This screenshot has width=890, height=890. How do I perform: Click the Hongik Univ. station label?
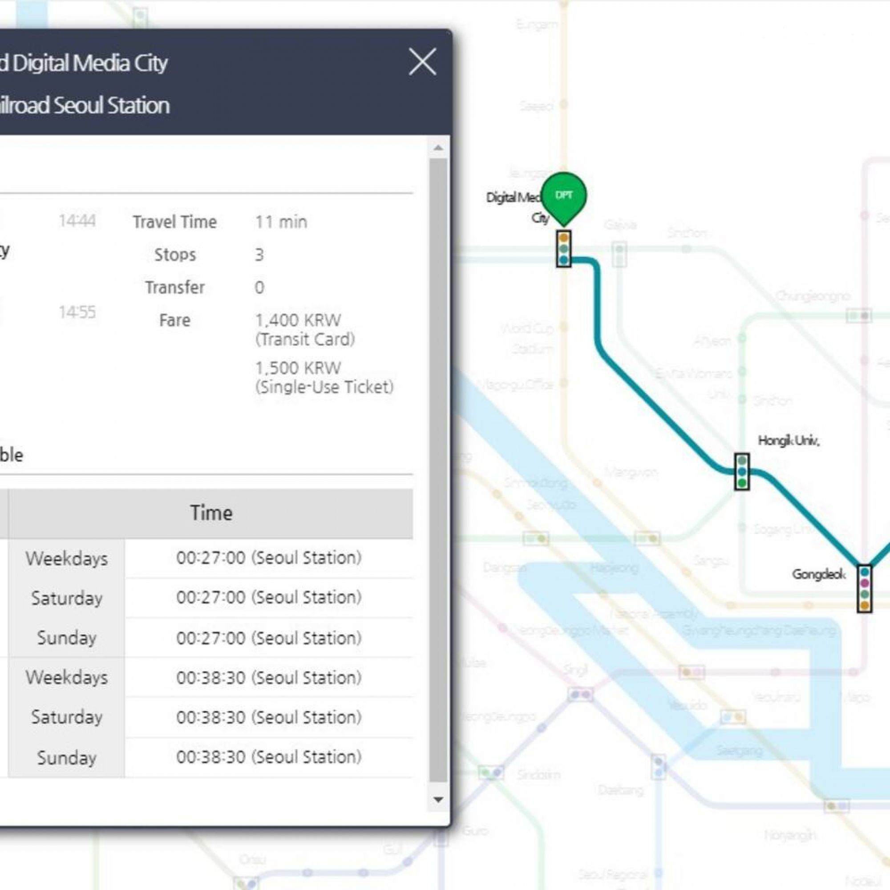(x=789, y=441)
